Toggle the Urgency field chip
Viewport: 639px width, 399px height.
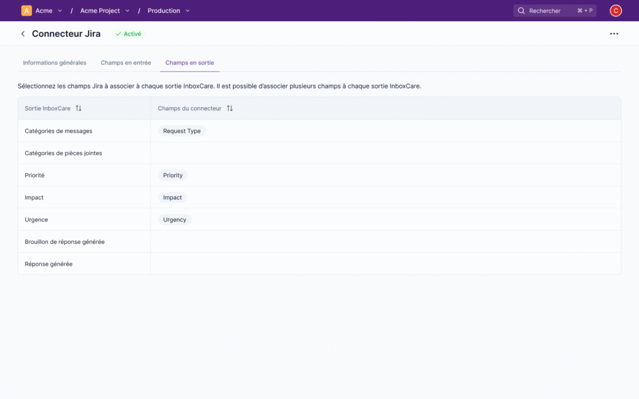174,219
